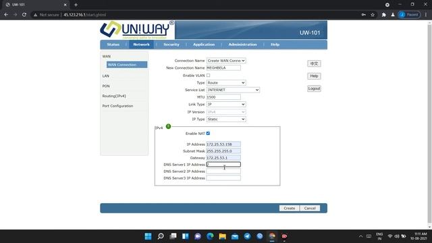
Task: Click the page vertical scrollbar
Action: pyautogui.click(x=429, y=124)
